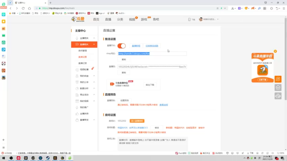The height and width of the screenshot is (161, 287).
Task: Open the 游戏 nav tab
Action: 144,19
